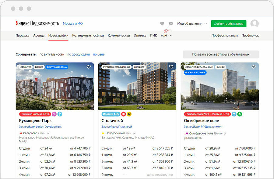
Task: Expand the Мои объявления dropdown
Action: pyautogui.click(x=192, y=24)
